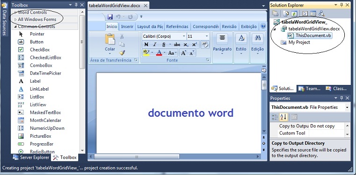Select the Button control in Toolbox

coord(36,42)
